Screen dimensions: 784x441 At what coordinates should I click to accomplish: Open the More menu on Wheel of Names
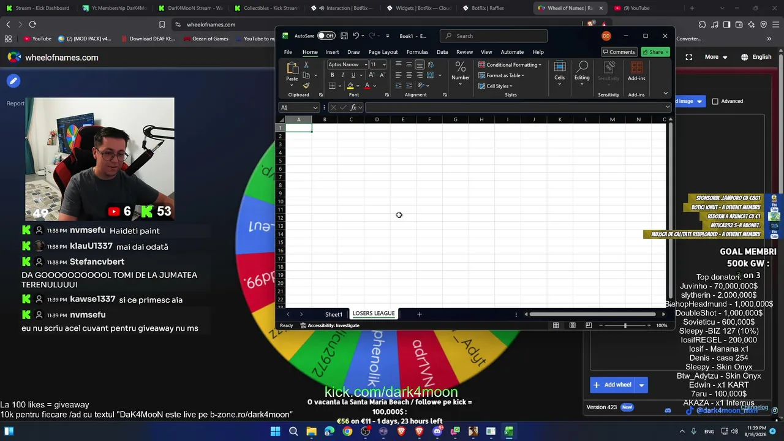716,57
